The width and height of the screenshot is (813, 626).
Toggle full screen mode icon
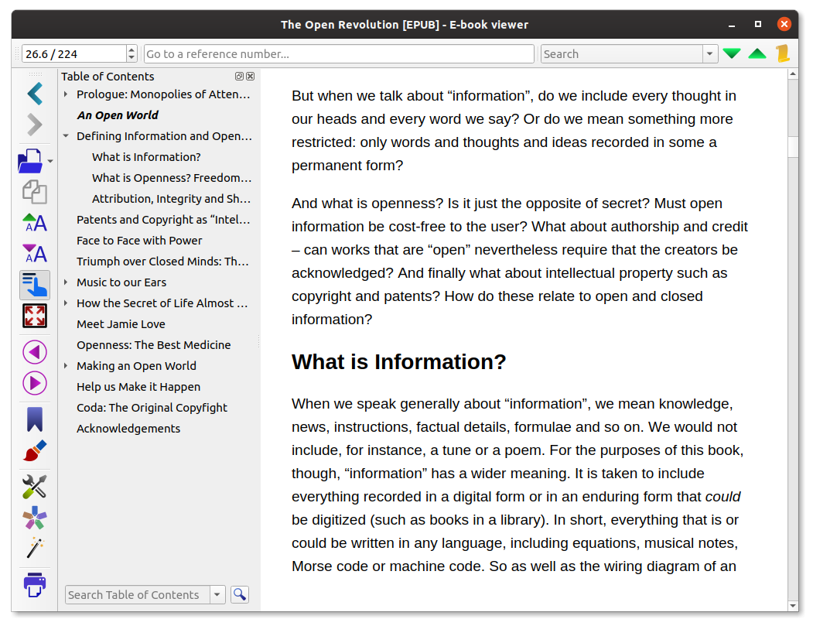point(34,316)
